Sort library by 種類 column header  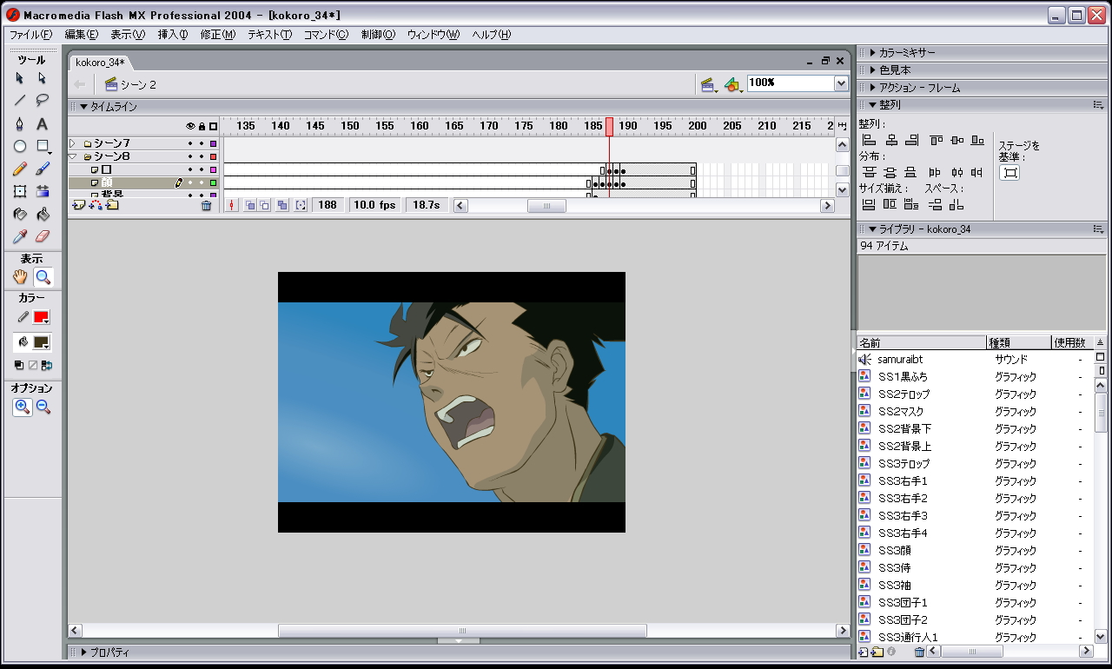pos(1019,342)
